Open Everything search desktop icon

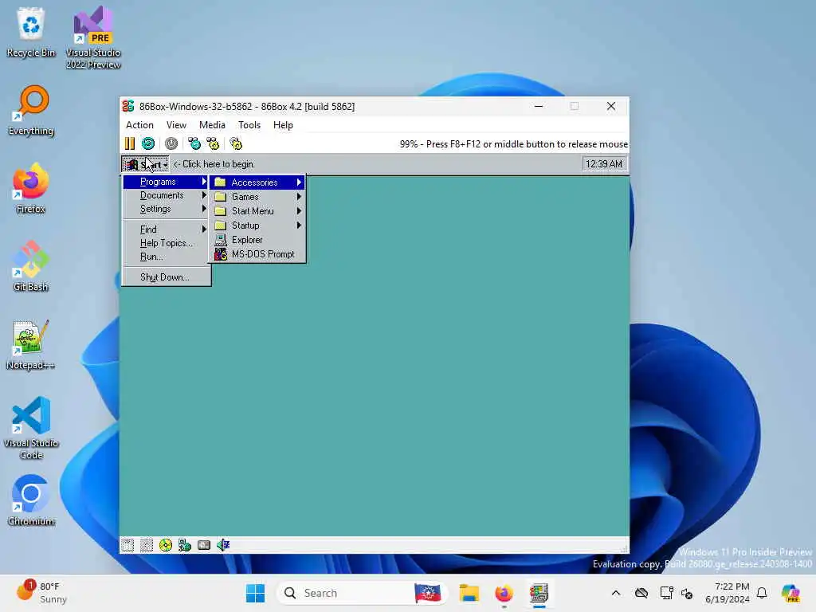tap(31, 110)
